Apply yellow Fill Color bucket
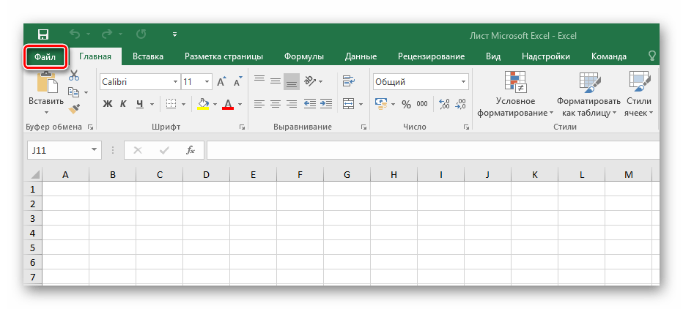 pyautogui.click(x=203, y=104)
